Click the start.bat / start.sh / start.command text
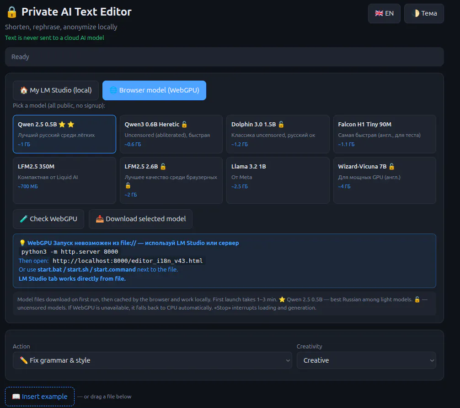460x408 pixels. [x=86, y=270]
